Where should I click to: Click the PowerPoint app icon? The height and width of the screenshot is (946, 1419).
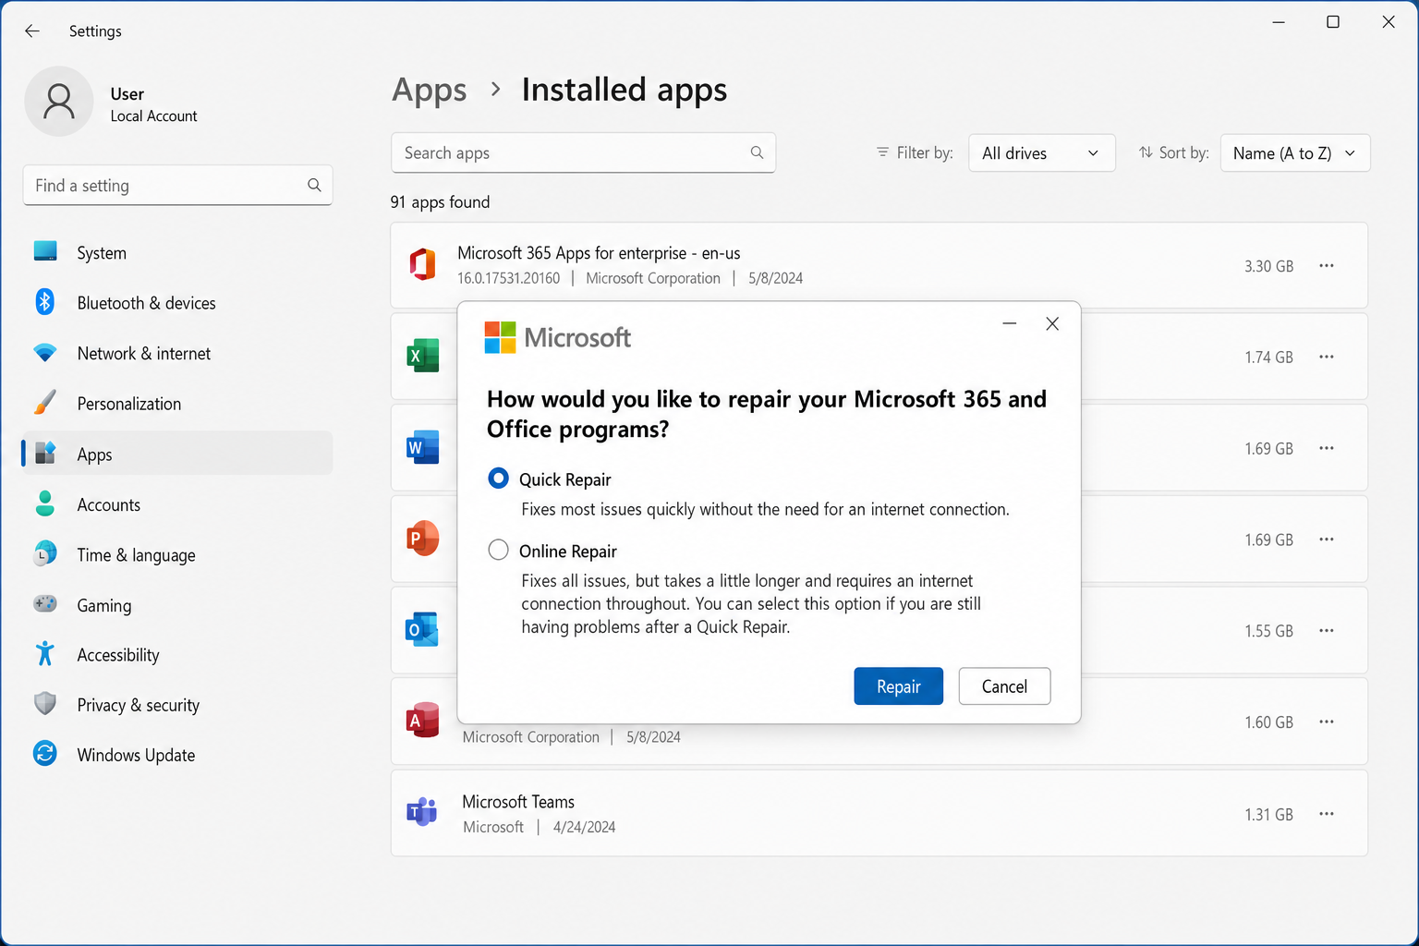tap(423, 538)
